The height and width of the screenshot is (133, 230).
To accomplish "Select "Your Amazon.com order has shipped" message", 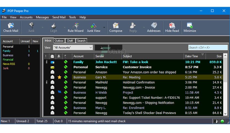I will pyautogui.click(x=149, y=72).
